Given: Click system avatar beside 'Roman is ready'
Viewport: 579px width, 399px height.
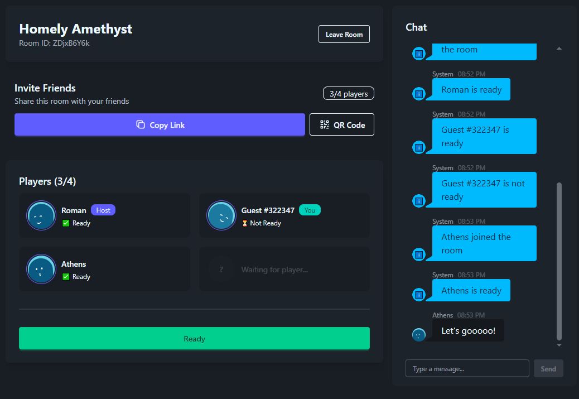Looking at the screenshot, I should tap(419, 94).
